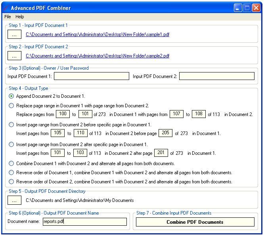Select Insert page range after specific page
Image resolution: width=264 pixels, height=236 pixels.
pyautogui.click(x=11, y=144)
